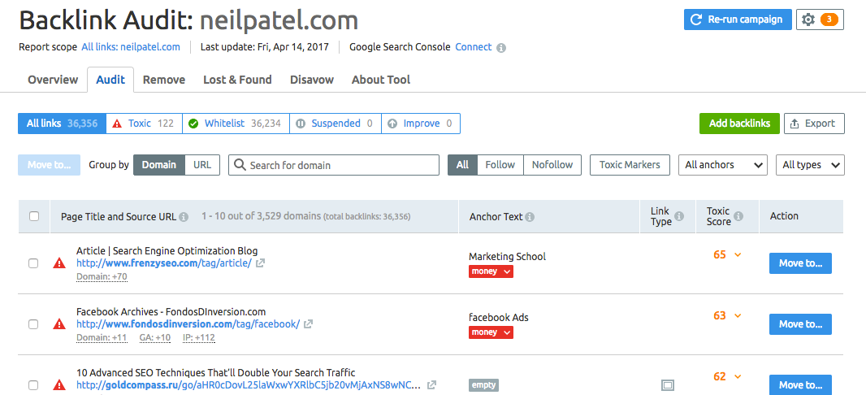866x395 pixels.
Task: Open the fondosdinversion.com/tag/facebook/ URL
Action: [x=188, y=324]
